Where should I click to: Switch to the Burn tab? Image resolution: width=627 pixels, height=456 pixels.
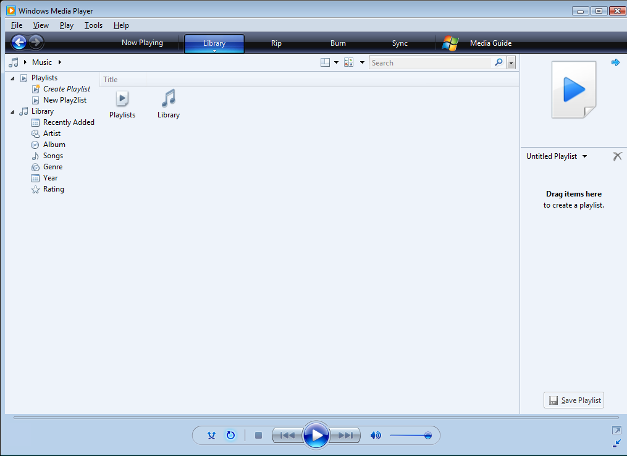pyautogui.click(x=338, y=43)
